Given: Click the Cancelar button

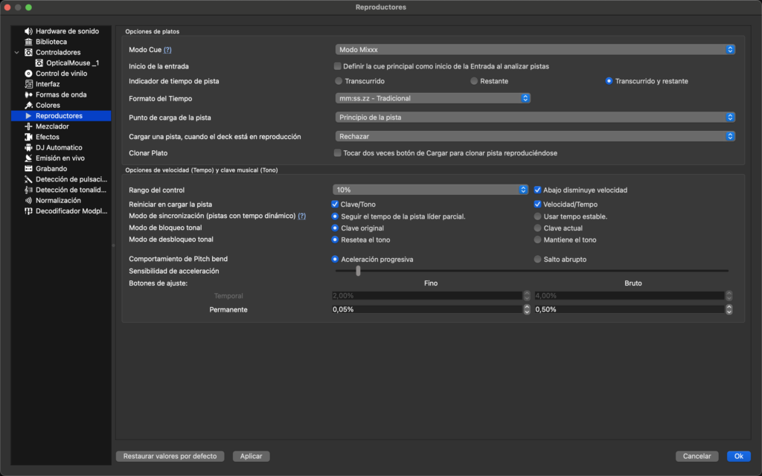Looking at the screenshot, I should [x=697, y=456].
